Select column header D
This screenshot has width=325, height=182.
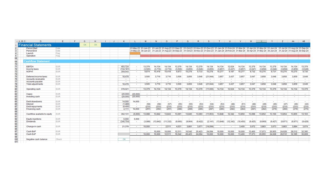tap(41, 41)
